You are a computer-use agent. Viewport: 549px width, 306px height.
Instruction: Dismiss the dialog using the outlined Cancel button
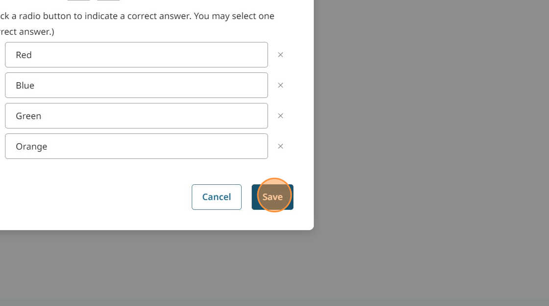tap(216, 197)
